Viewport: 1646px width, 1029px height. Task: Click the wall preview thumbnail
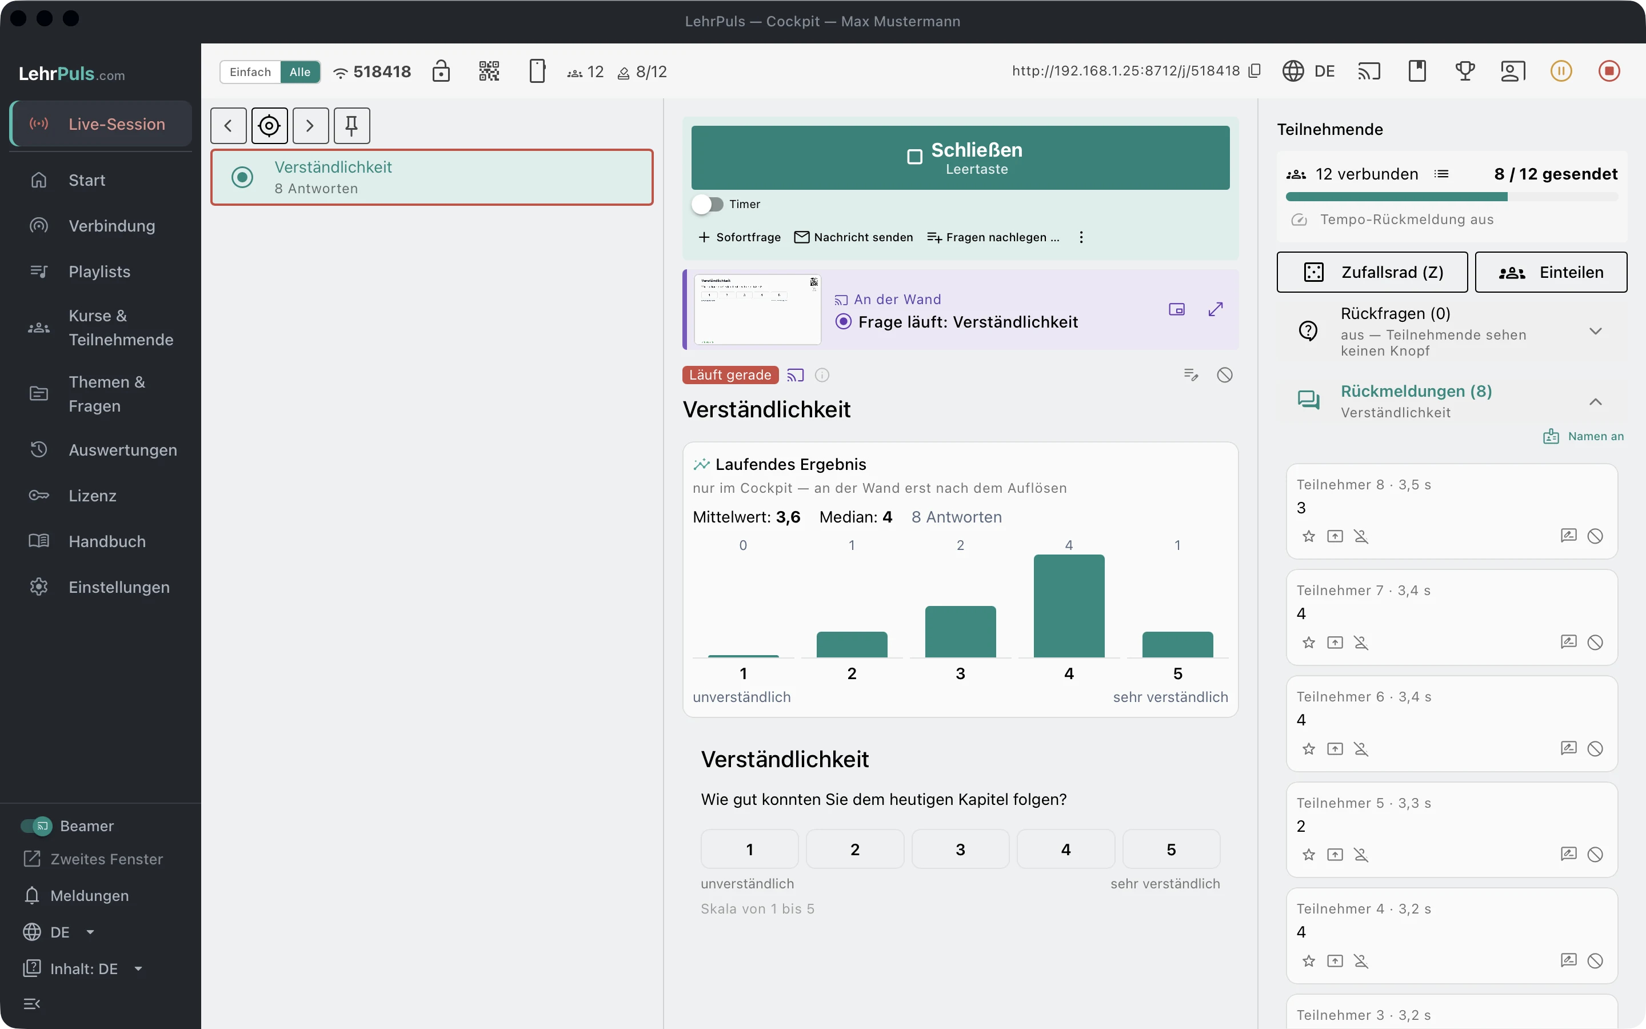click(x=757, y=310)
